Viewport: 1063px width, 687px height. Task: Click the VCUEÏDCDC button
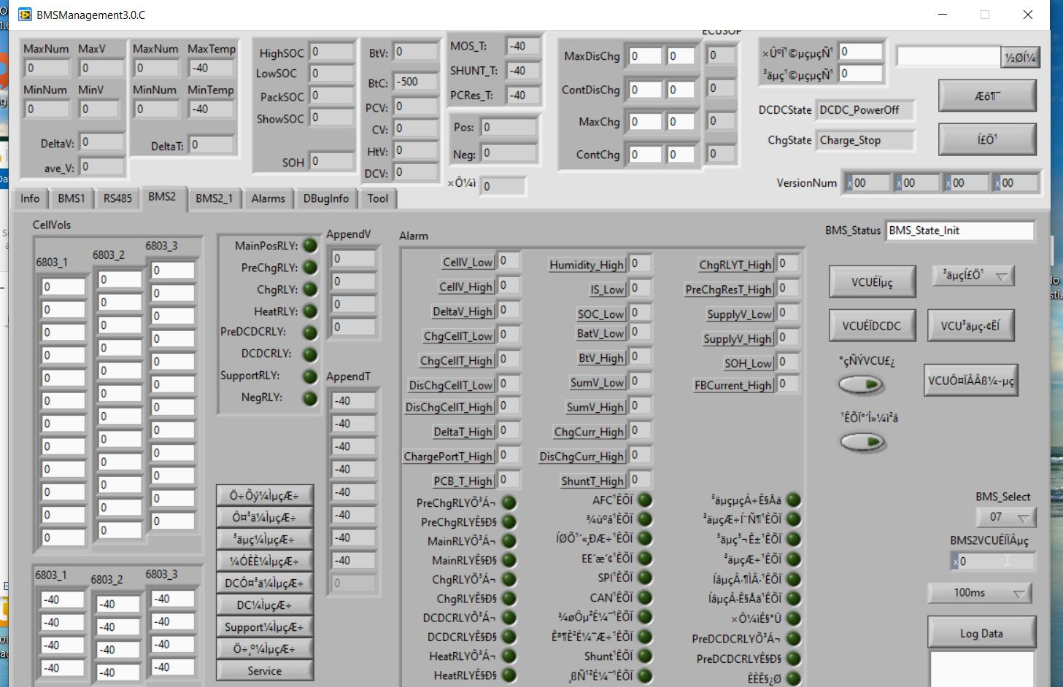871,326
